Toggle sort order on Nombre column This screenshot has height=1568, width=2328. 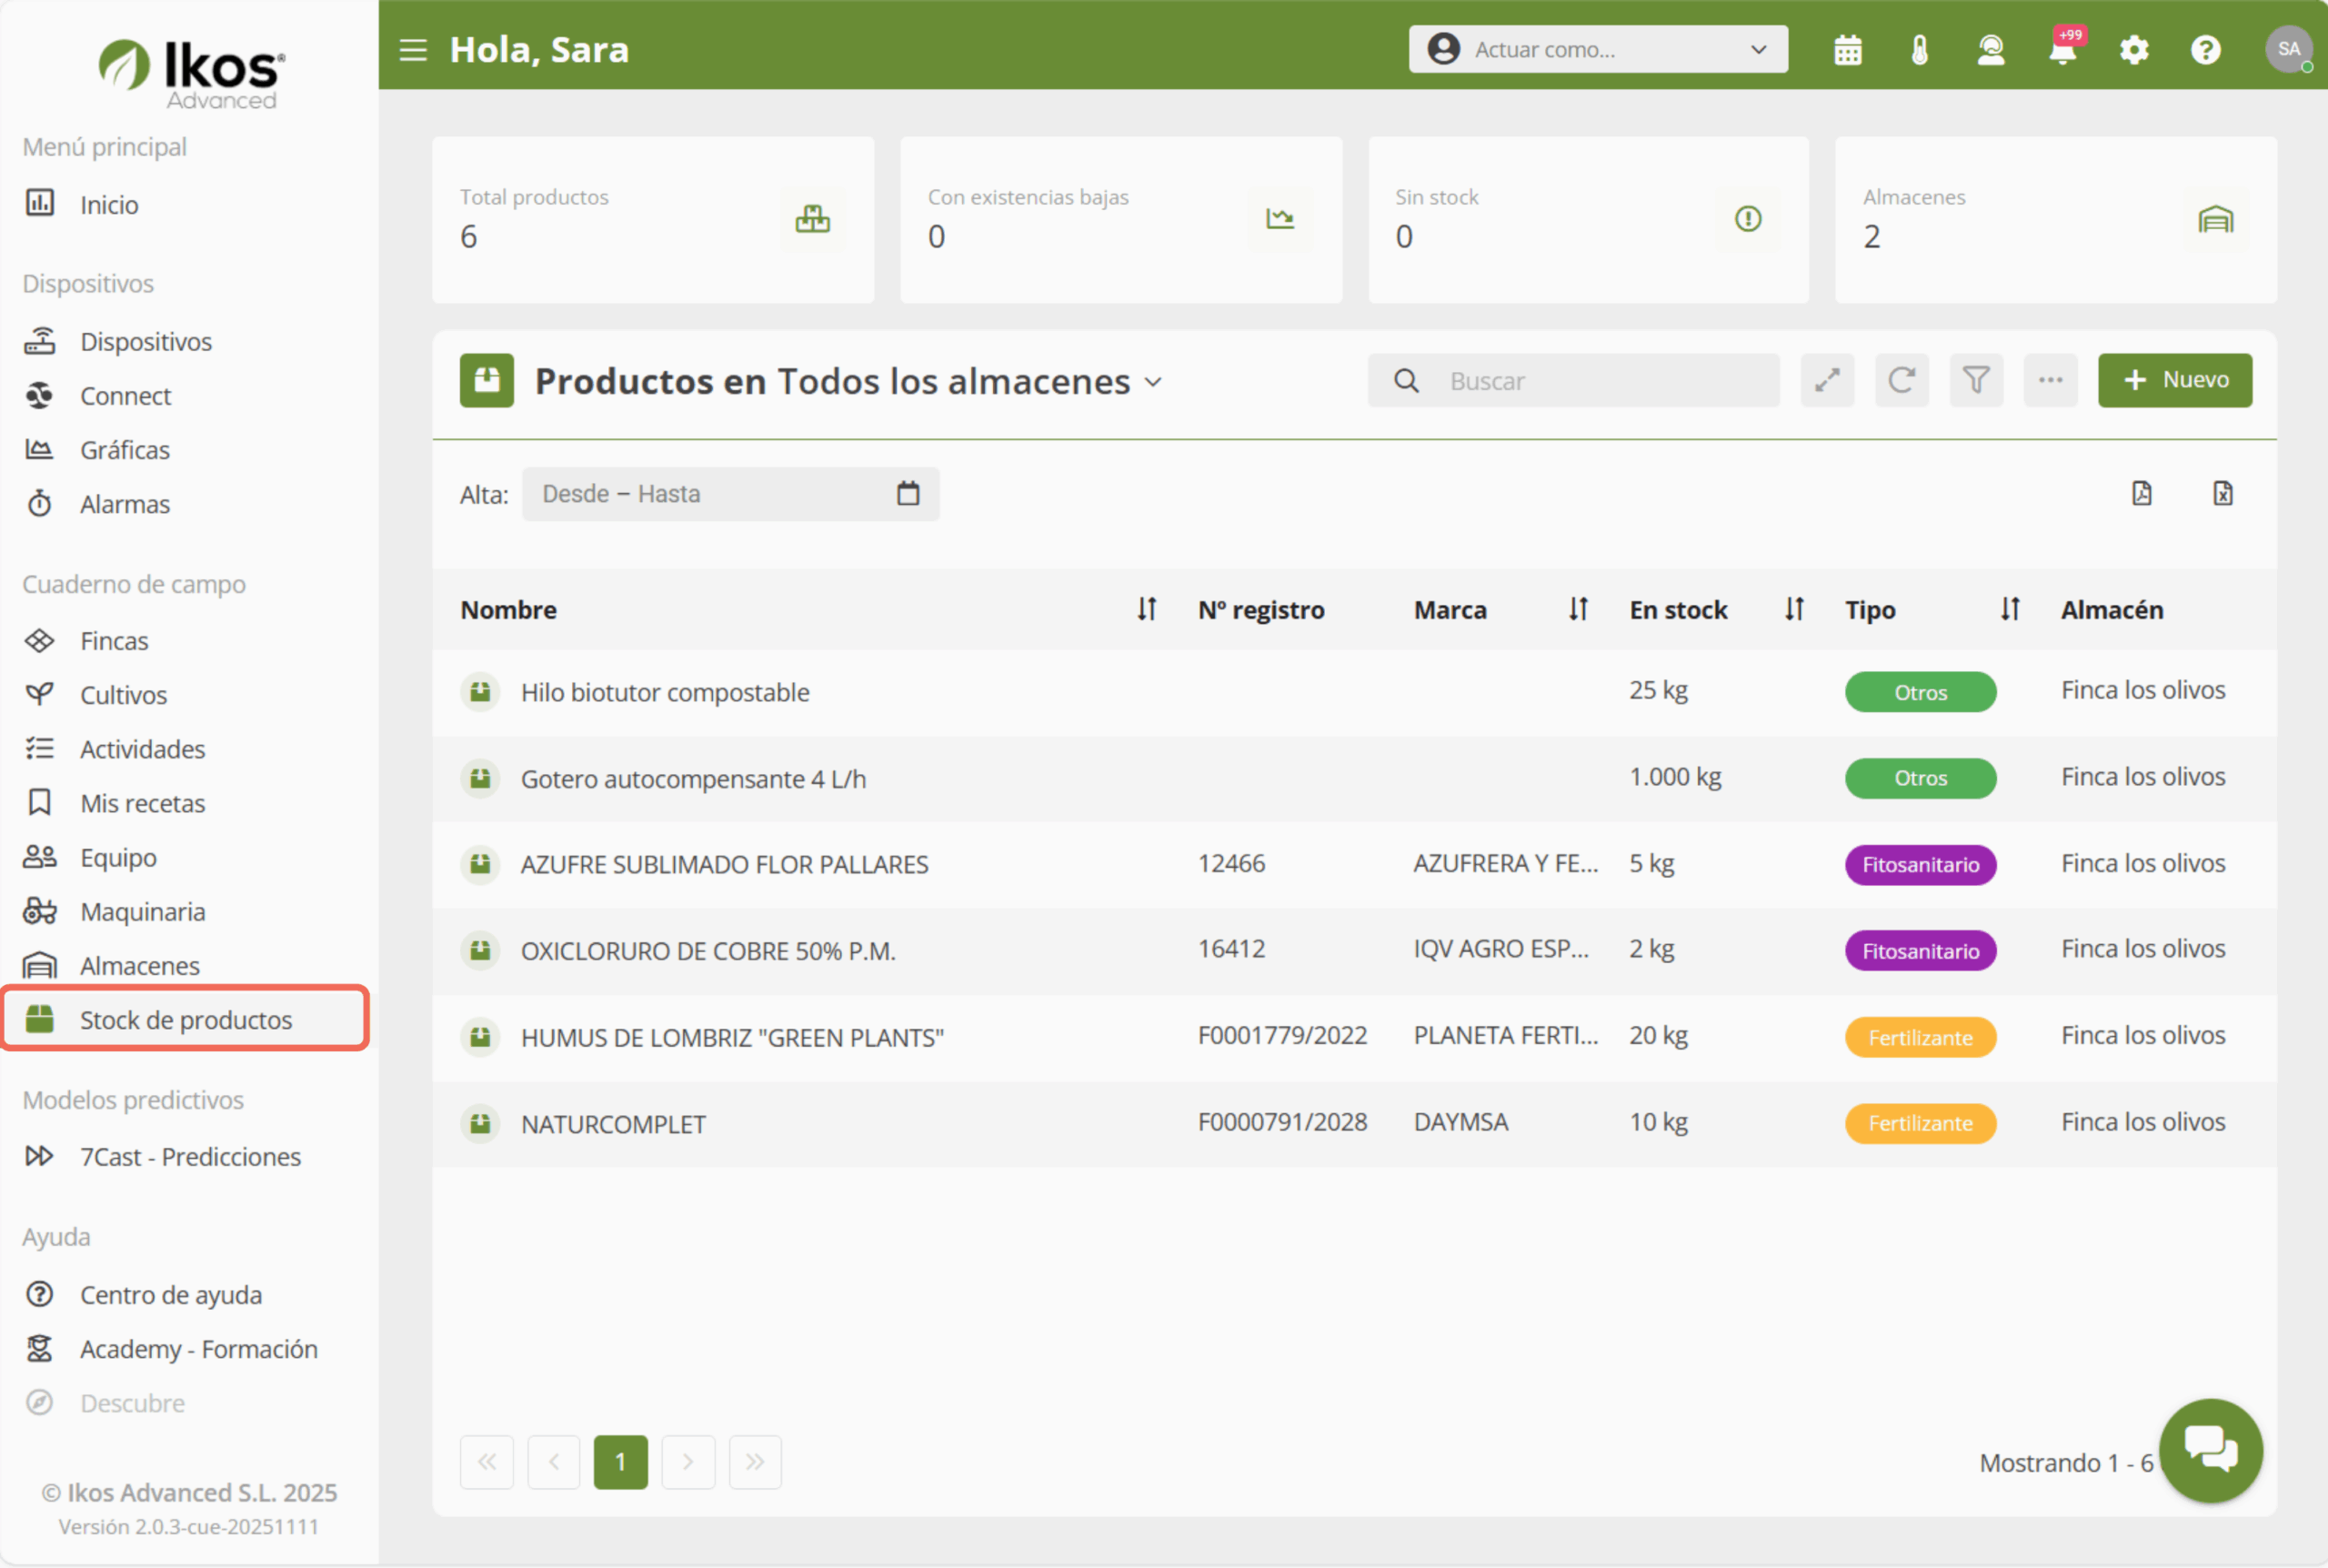(x=1147, y=609)
